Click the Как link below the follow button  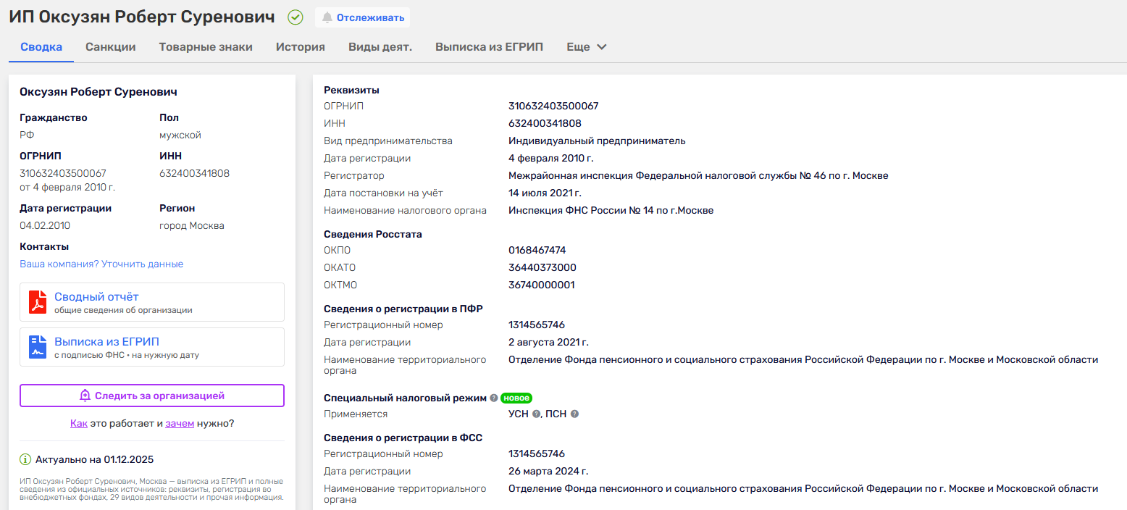78,423
